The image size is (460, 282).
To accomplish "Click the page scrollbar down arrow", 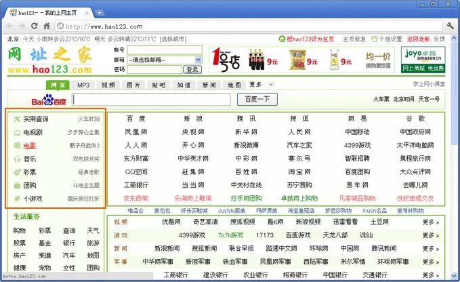I will (454, 276).
